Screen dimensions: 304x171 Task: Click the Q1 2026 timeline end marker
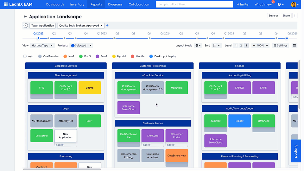click(x=287, y=38)
